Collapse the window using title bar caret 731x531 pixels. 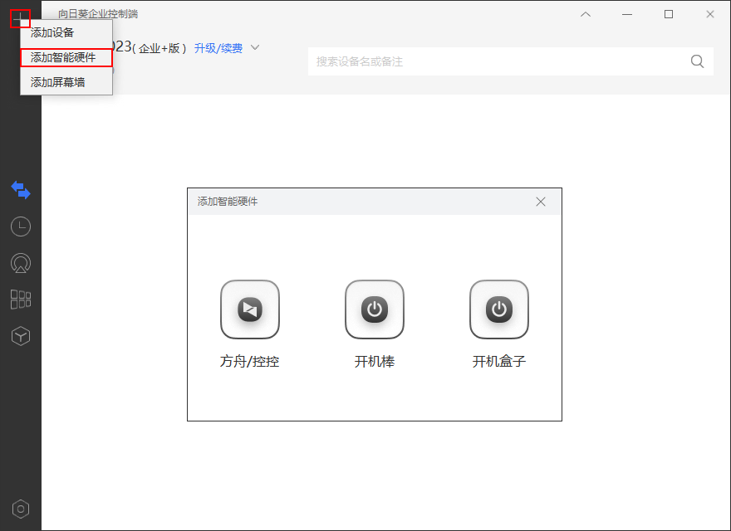click(586, 14)
